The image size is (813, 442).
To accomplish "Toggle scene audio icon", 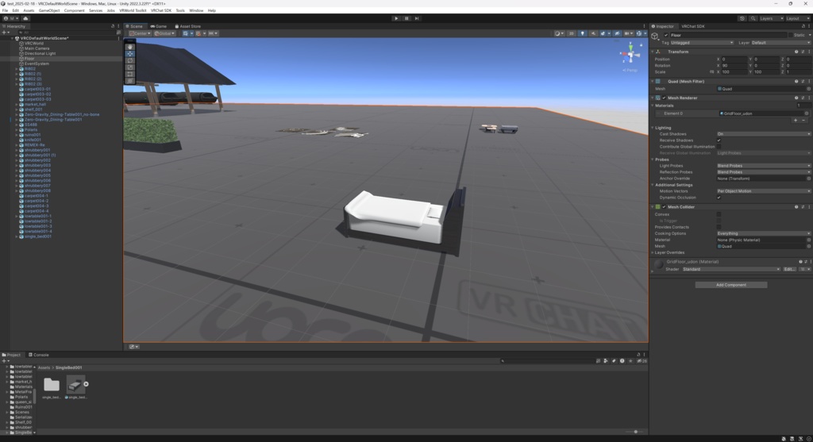I will coord(593,33).
